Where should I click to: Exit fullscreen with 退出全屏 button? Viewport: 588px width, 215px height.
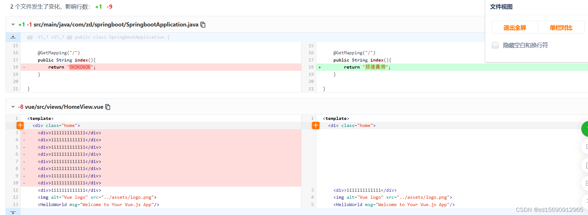pos(515,27)
